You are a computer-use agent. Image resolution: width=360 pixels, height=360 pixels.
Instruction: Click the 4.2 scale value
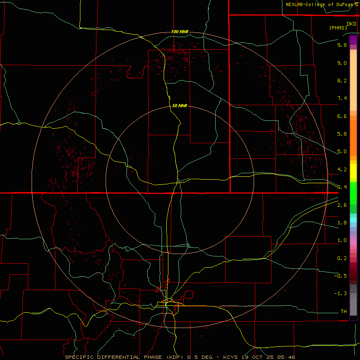tap(342, 170)
